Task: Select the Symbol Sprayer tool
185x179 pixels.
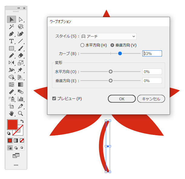Action: (12, 99)
